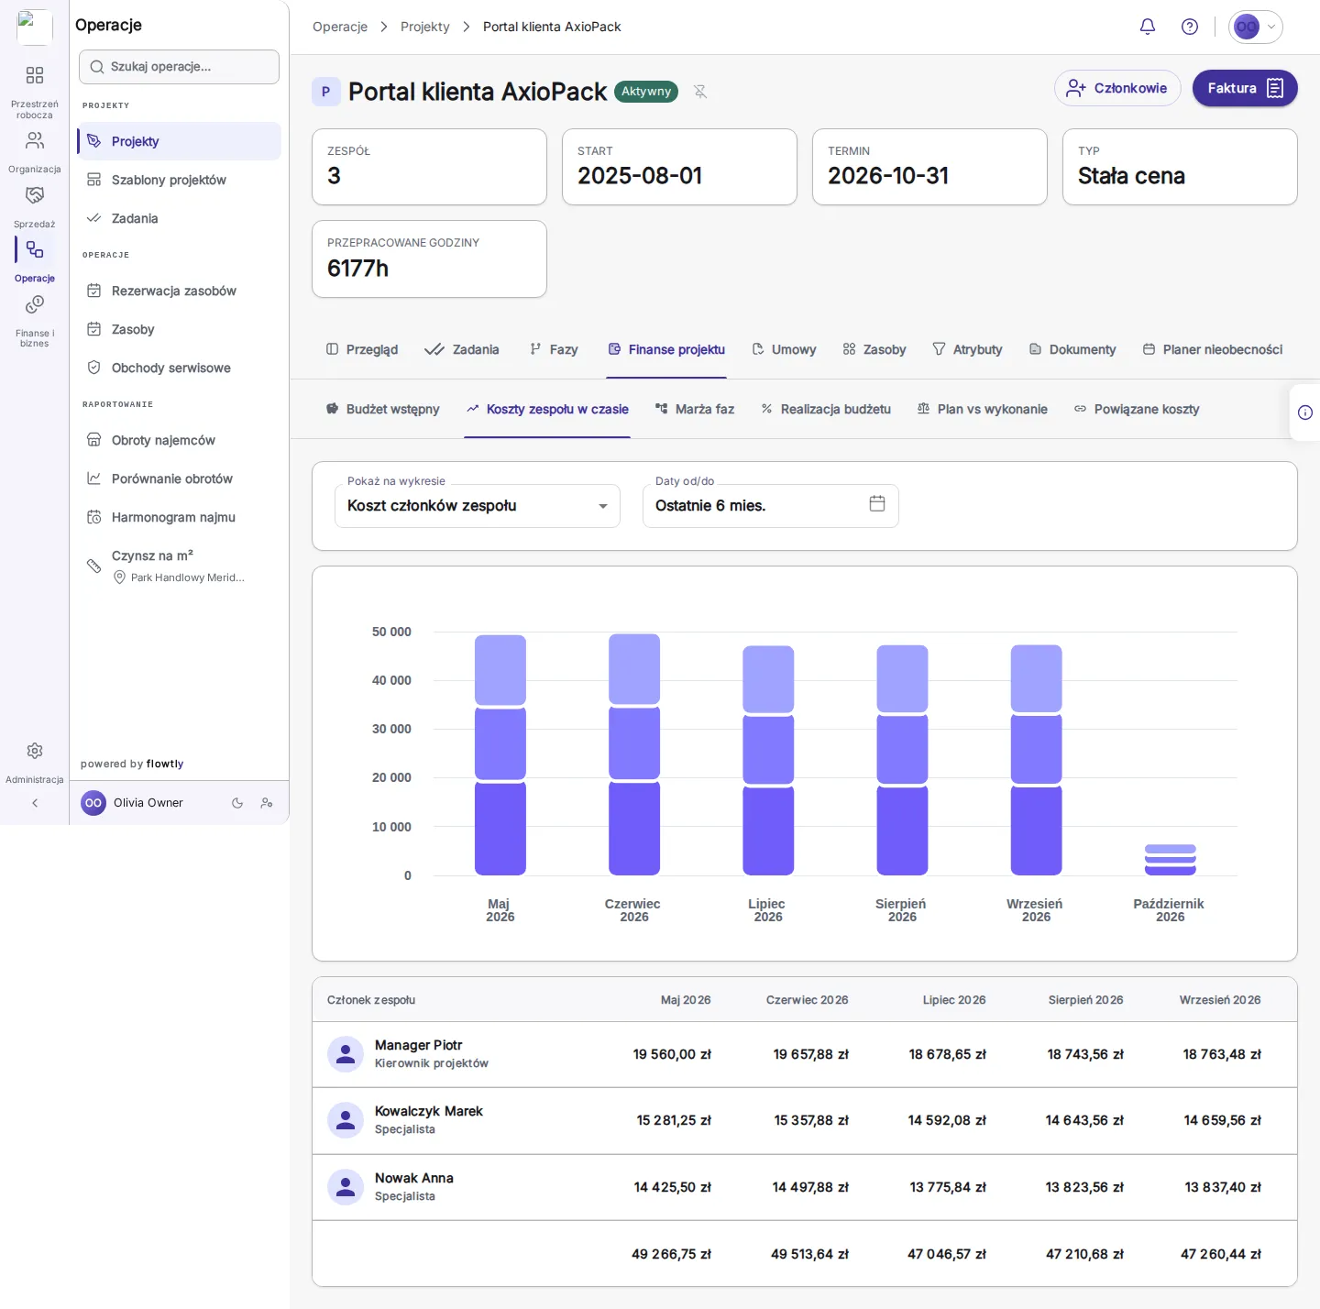Screen dimensions: 1320x1309
Task: Toggle dark mode moon icon
Action: (x=237, y=803)
